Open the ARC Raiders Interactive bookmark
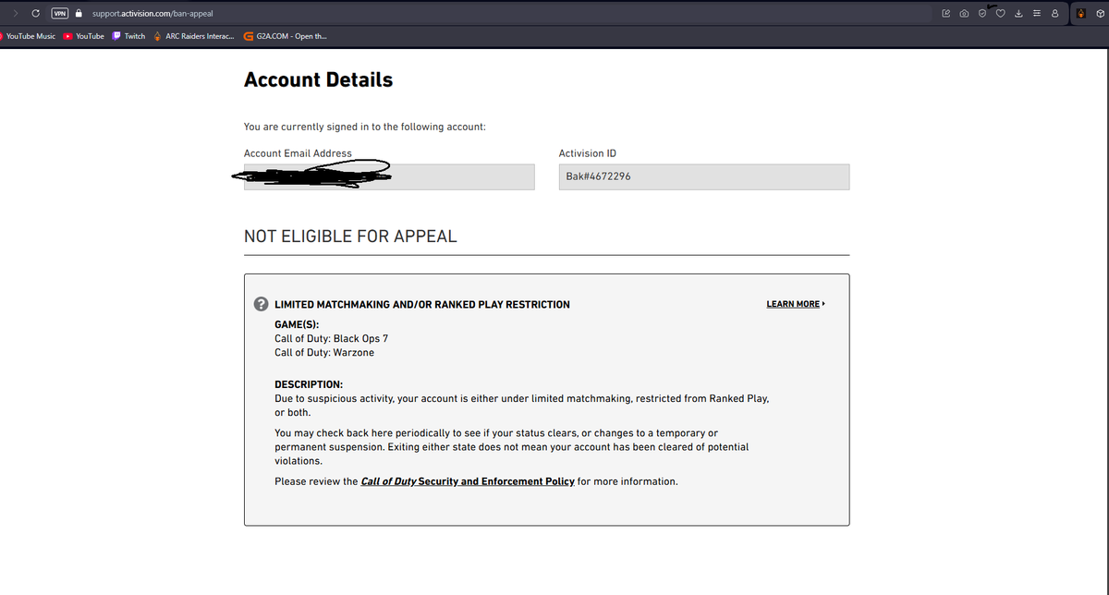 (x=195, y=36)
